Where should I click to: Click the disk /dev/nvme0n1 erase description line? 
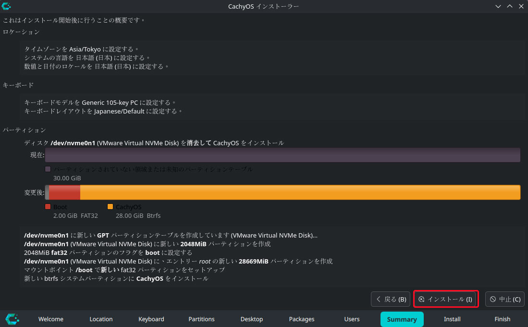(x=154, y=143)
